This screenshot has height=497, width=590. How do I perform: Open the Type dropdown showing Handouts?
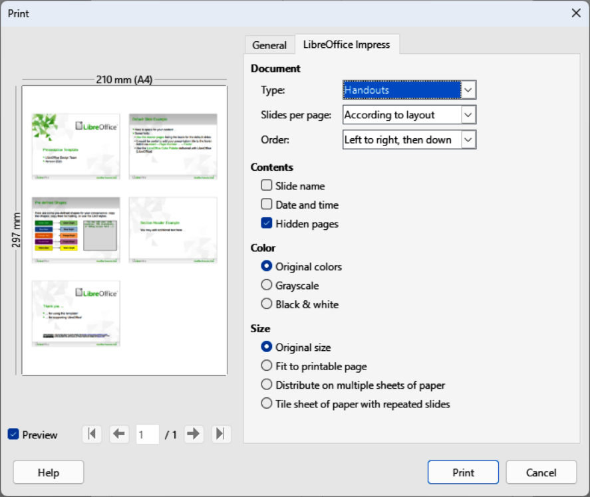click(x=409, y=90)
